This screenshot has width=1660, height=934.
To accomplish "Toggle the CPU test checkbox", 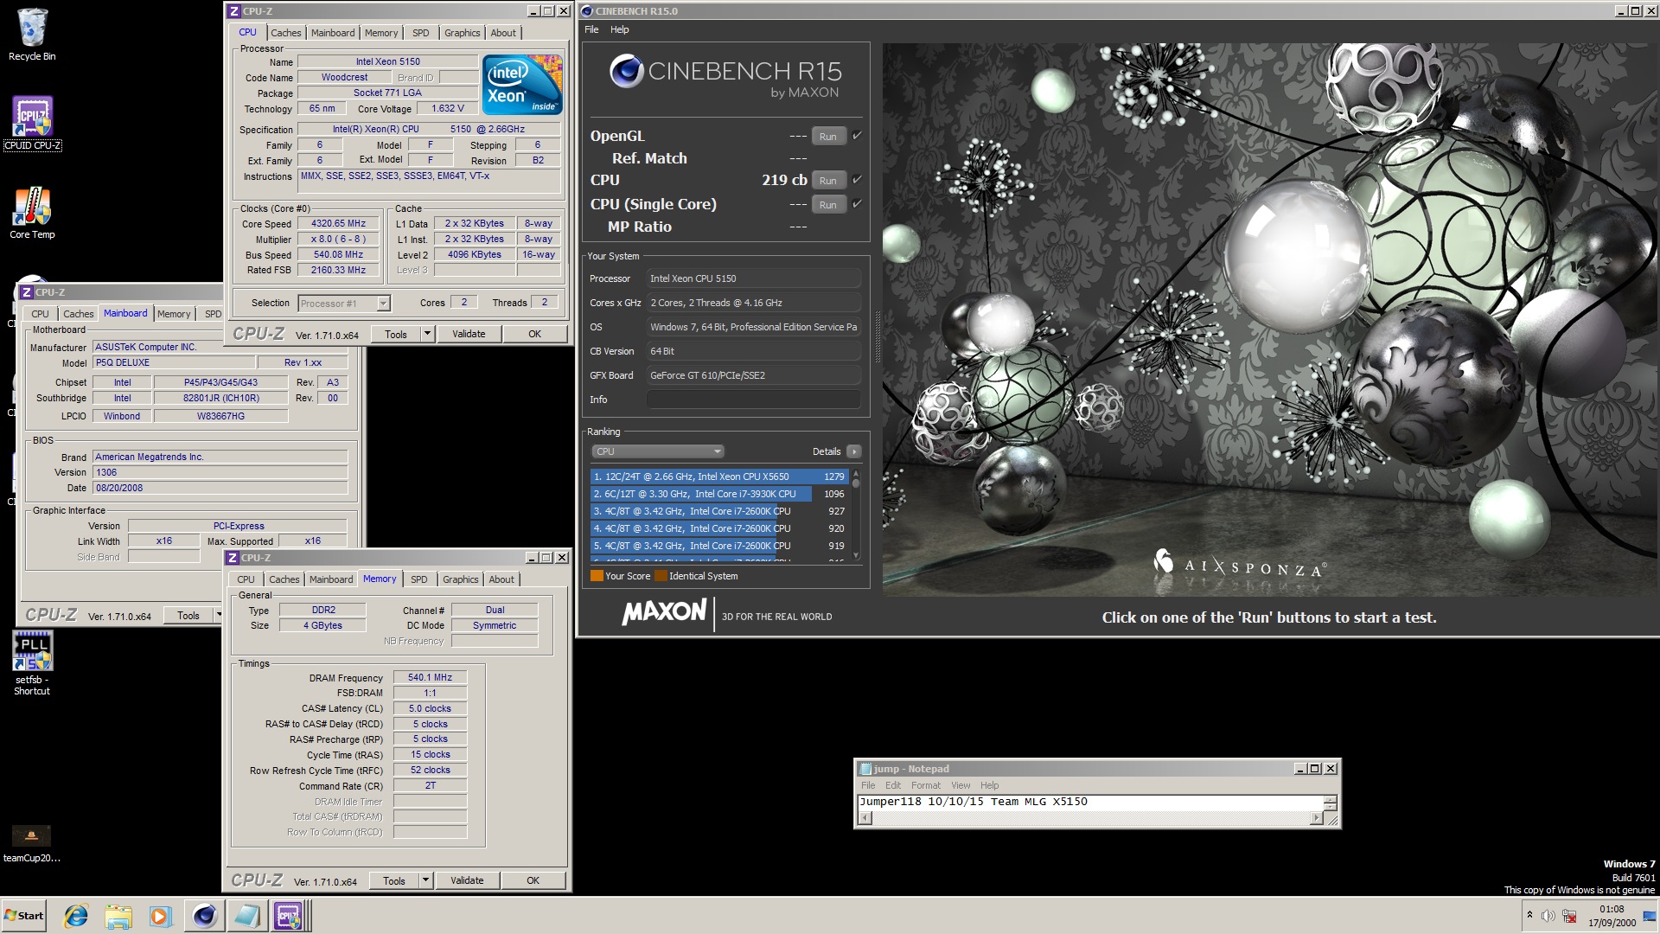I will (857, 180).
